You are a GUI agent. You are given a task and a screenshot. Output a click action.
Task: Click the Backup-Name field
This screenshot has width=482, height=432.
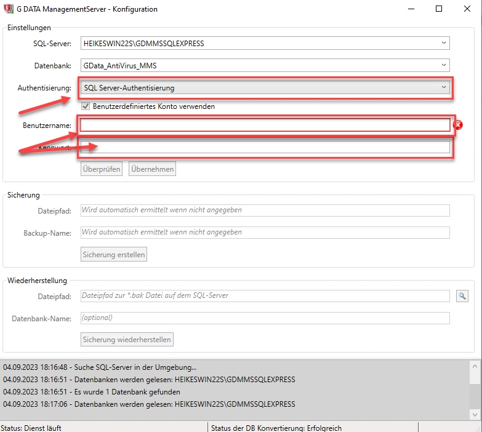[x=265, y=233]
